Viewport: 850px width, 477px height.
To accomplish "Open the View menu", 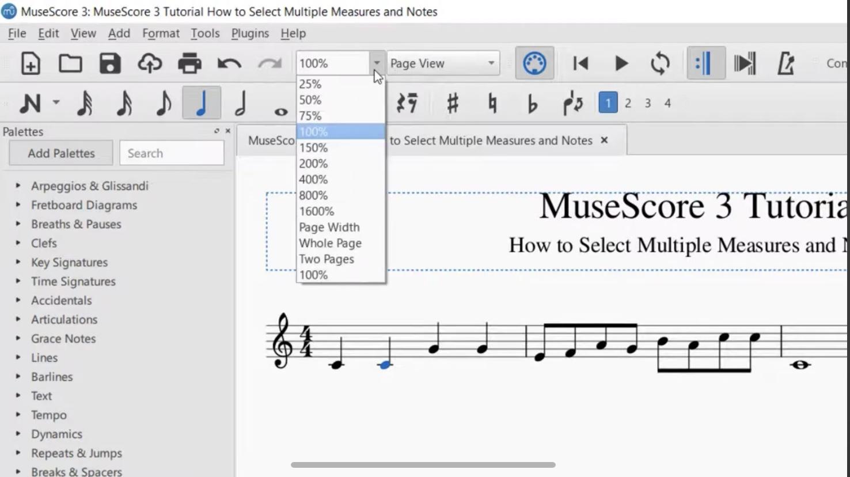I will pos(83,33).
